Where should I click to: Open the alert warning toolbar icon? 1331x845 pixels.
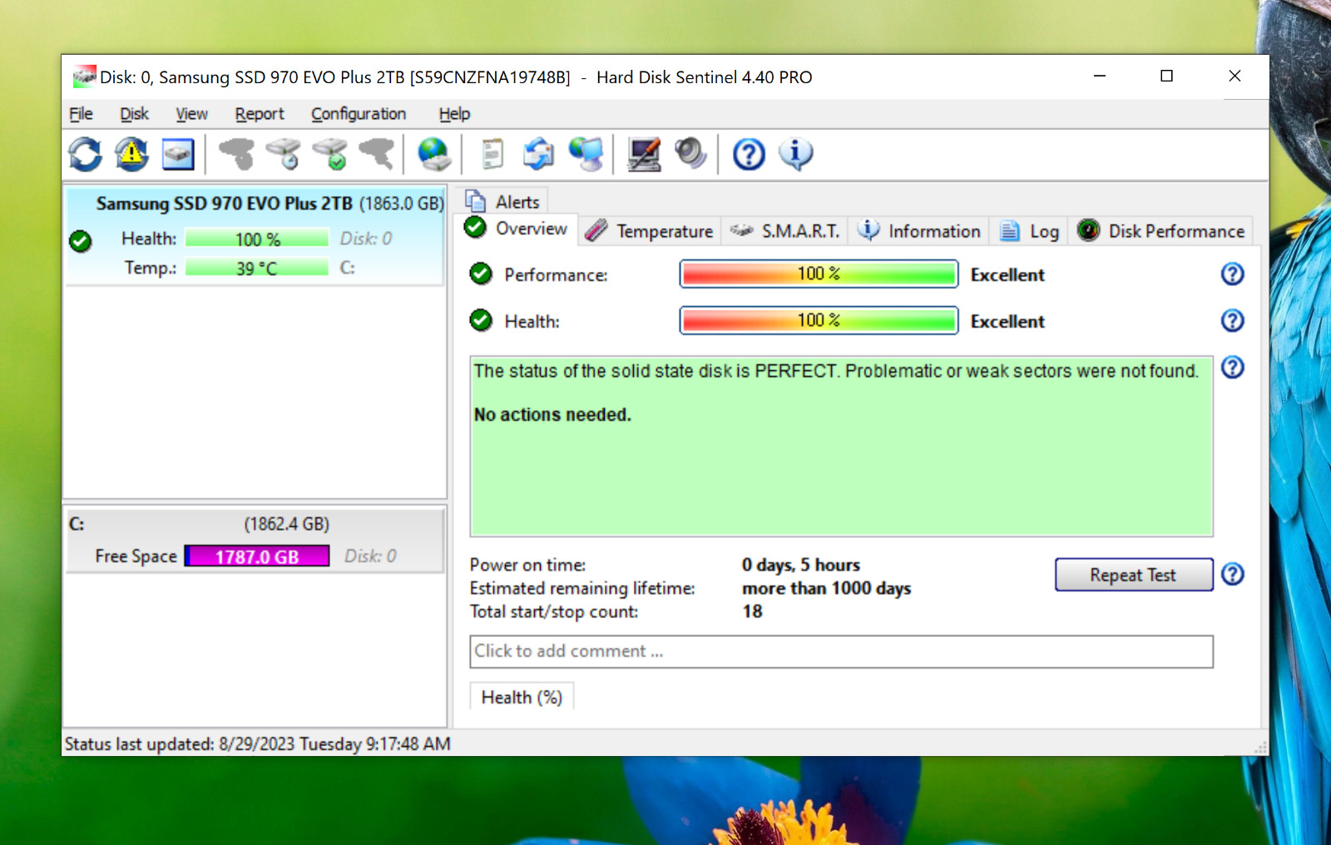point(131,154)
